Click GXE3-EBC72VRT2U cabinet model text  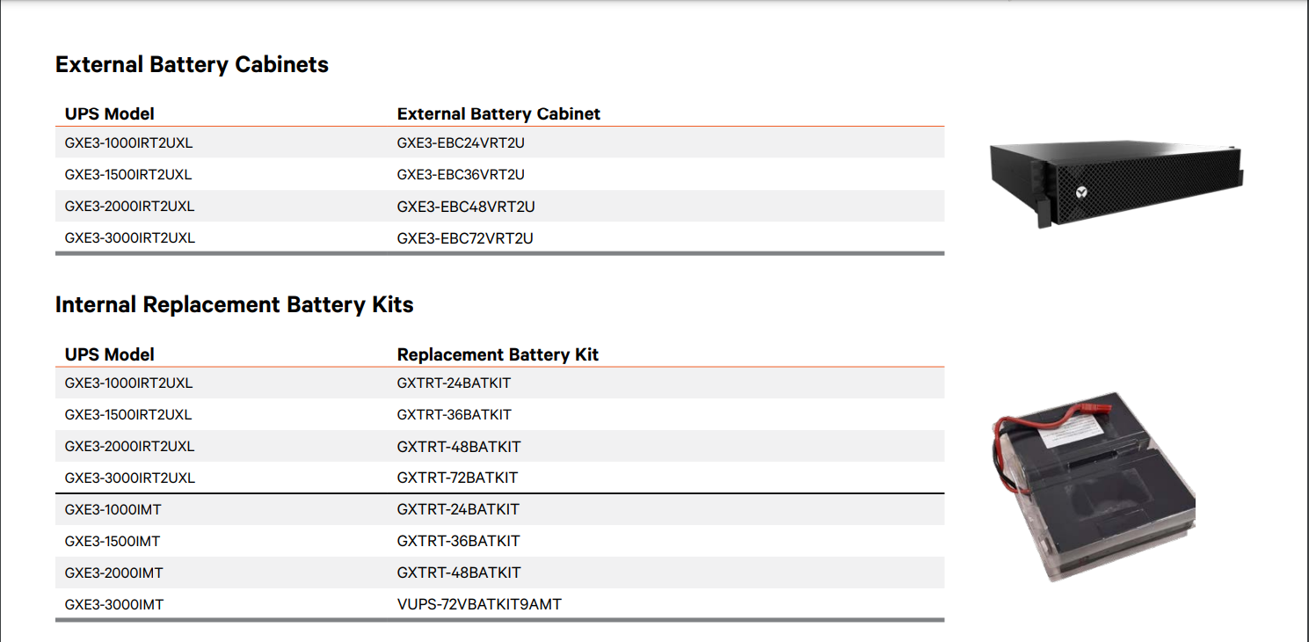pos(465,238)
